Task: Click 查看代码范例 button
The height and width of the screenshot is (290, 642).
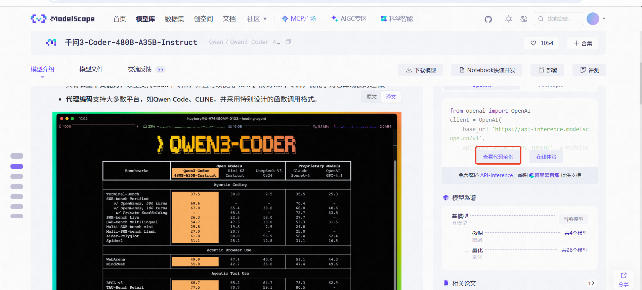Action: pos(498,157)
